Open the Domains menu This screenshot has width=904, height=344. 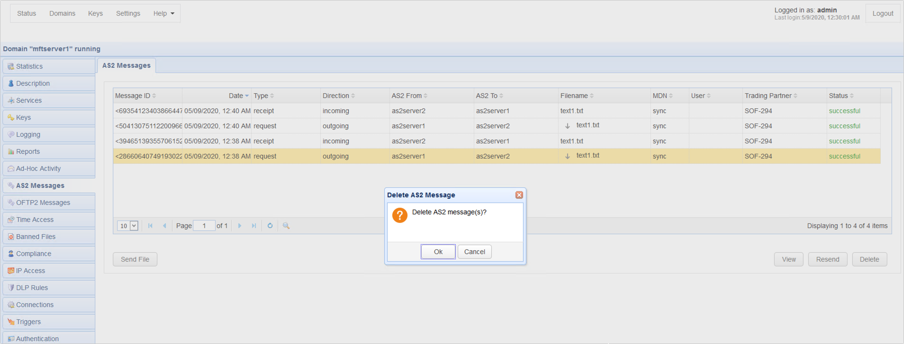point(62,14)
